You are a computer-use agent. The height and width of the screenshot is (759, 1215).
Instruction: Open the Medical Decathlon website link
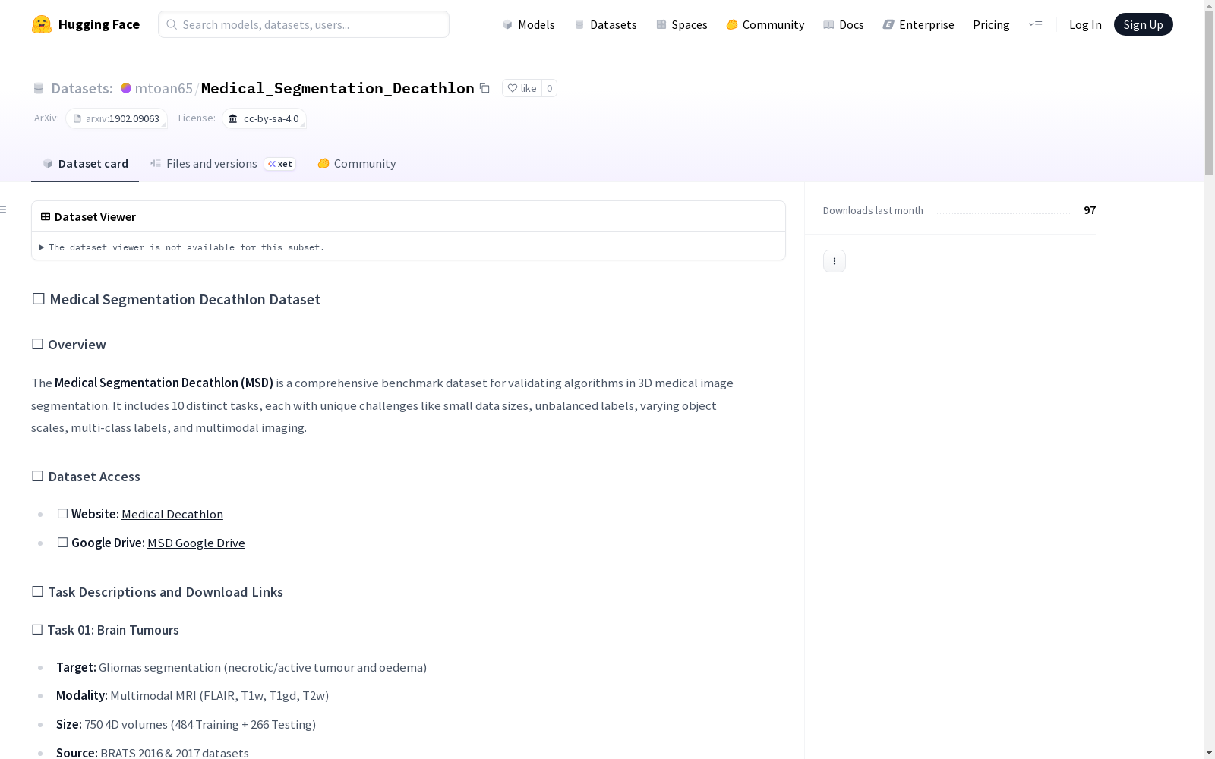[172, 514]
